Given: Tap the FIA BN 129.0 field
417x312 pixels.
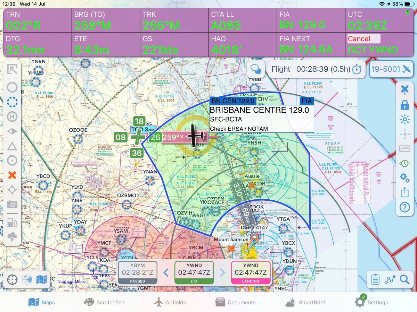Looking at the screenshot, I should (x=311, y=20).
